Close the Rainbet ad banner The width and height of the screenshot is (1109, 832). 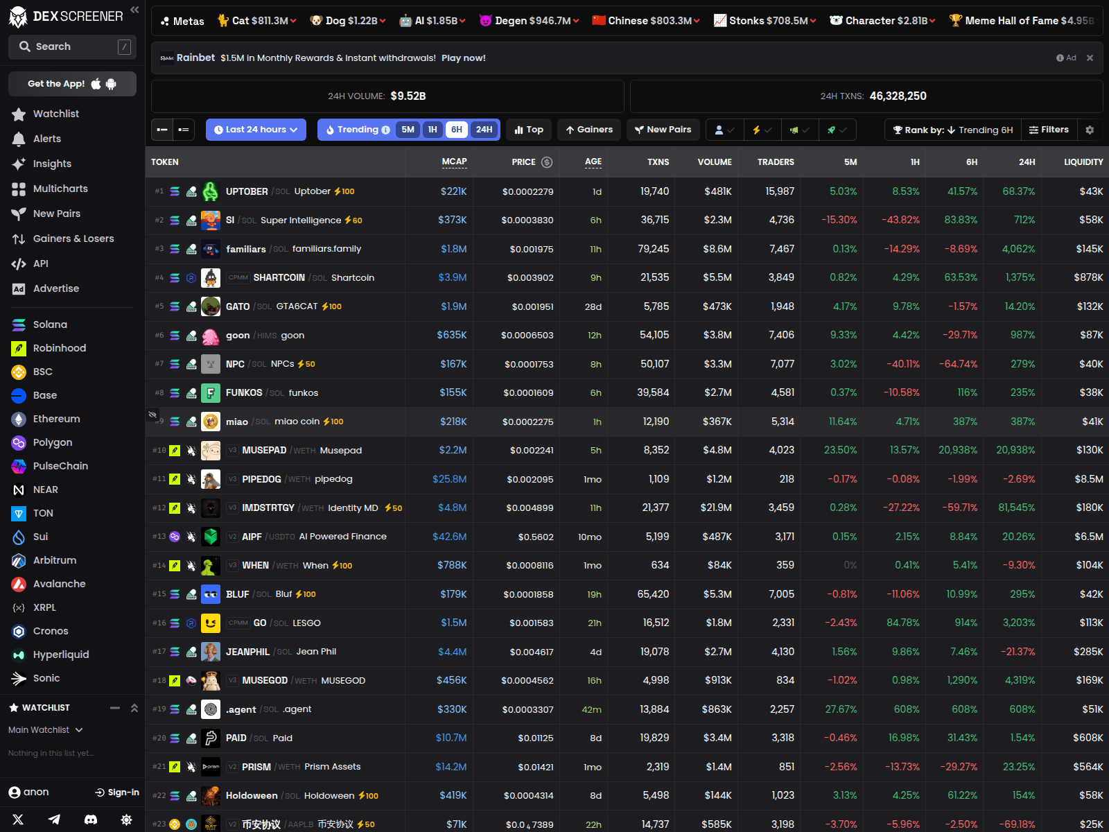(x=1090, y=58)
